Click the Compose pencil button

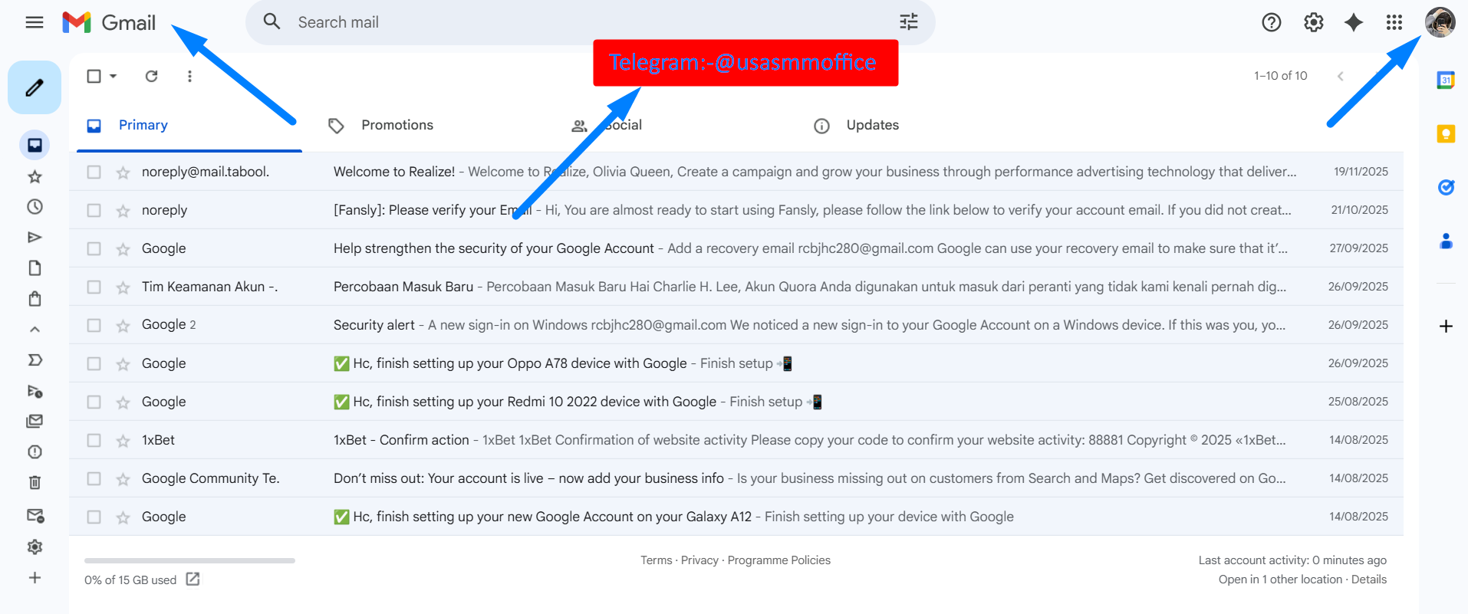coord(35,87)
